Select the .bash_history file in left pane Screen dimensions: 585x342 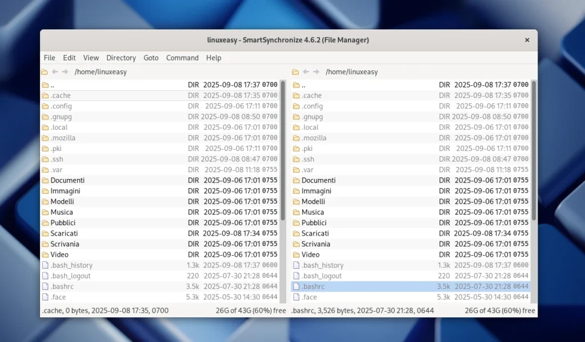pyautogui.click(x=73, y=265)
